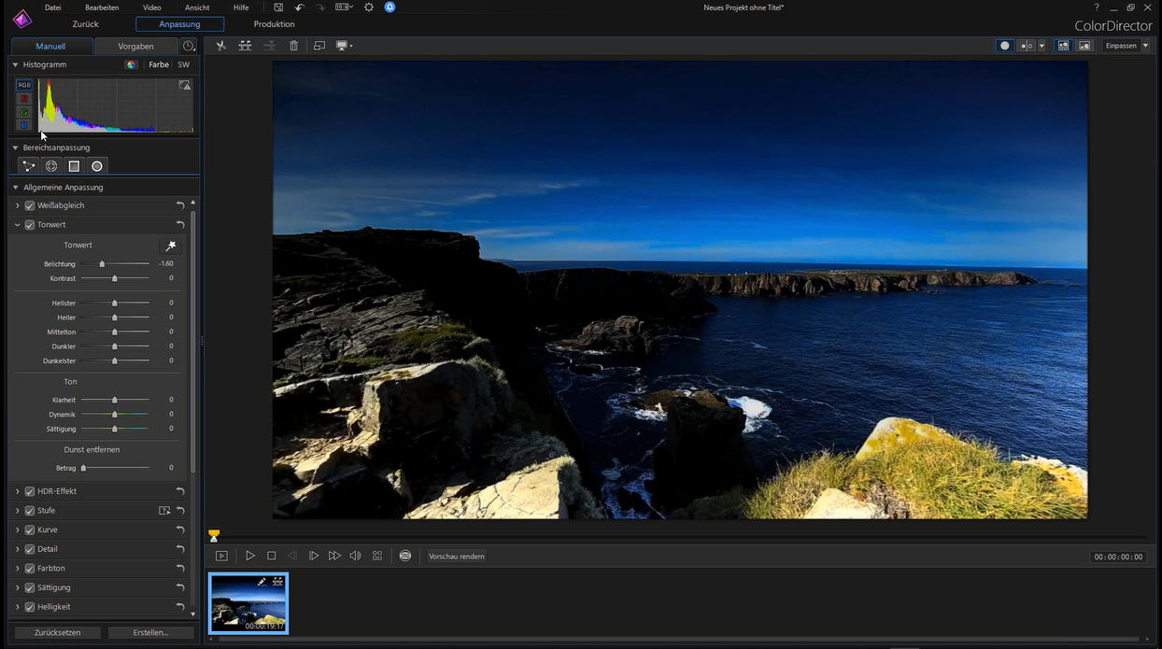The height and width of the screenshot is (649, 1162).
Task: Click the Zurücksetzen button
Action: coord(58,632)
